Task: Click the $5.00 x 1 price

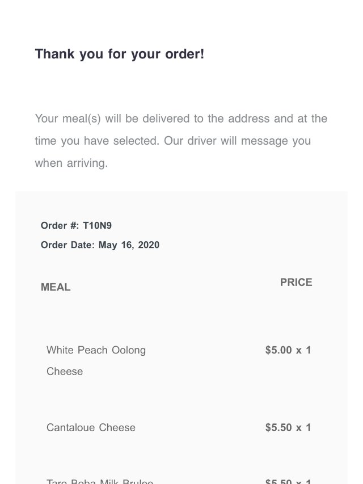Action: pyautogui.click(x=288, y=350)
